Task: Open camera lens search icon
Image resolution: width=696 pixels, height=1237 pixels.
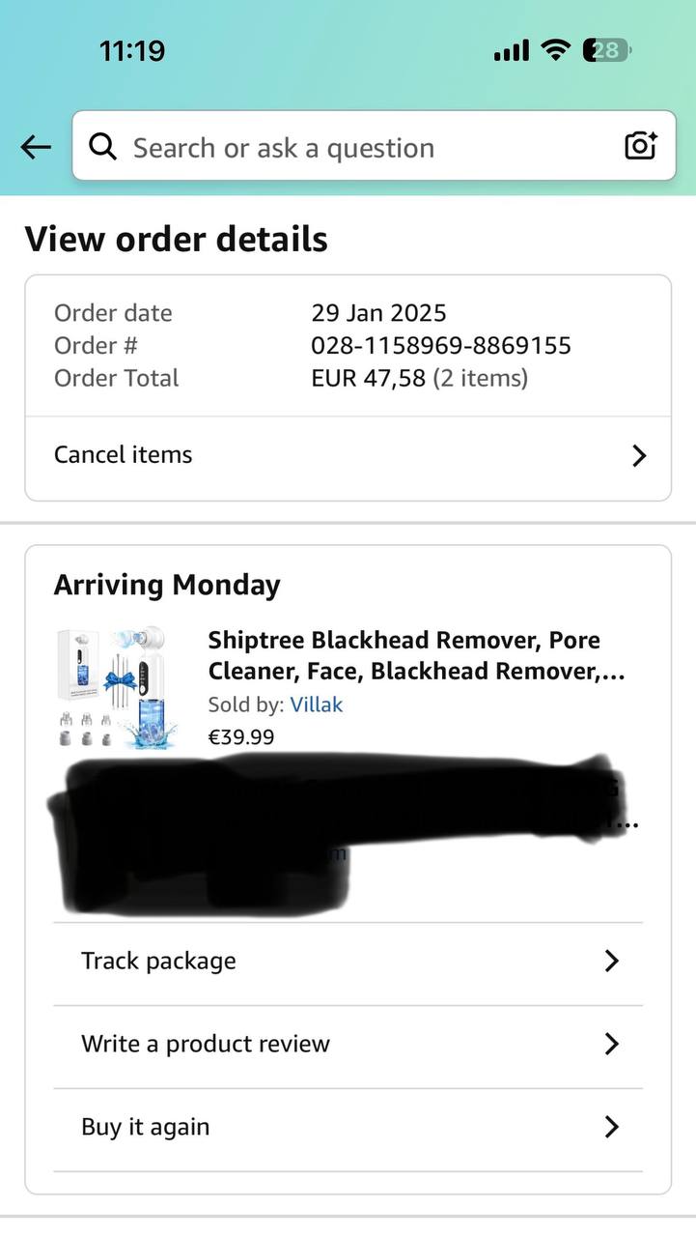Action: (641, 146)
